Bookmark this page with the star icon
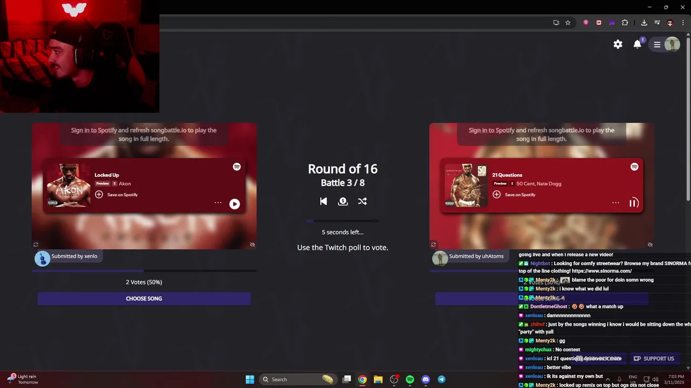691x388 pixels. pos(568,23)
